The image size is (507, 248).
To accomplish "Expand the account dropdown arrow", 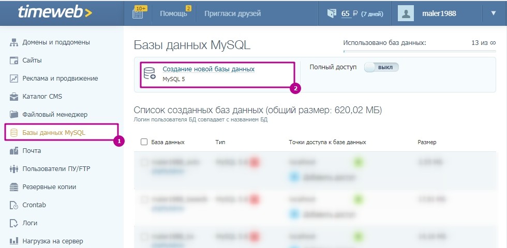I will click(493, 13).
